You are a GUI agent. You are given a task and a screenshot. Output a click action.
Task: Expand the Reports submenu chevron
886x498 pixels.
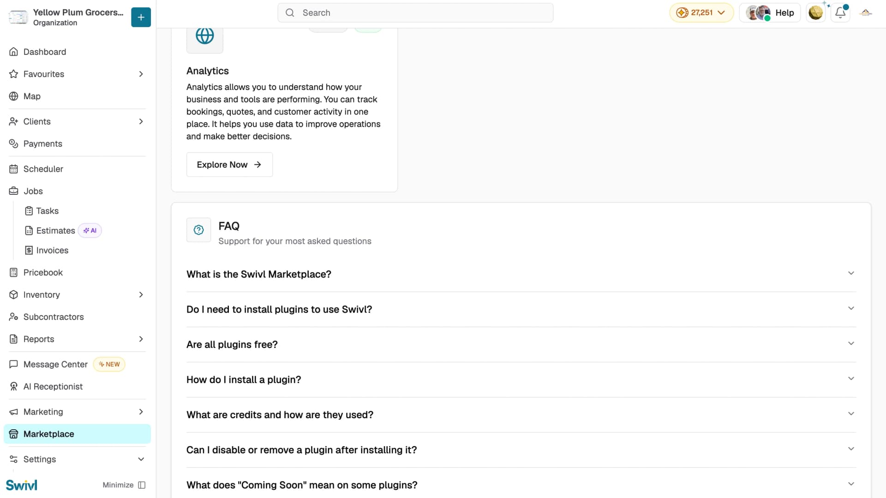click(x=141, y=339)
